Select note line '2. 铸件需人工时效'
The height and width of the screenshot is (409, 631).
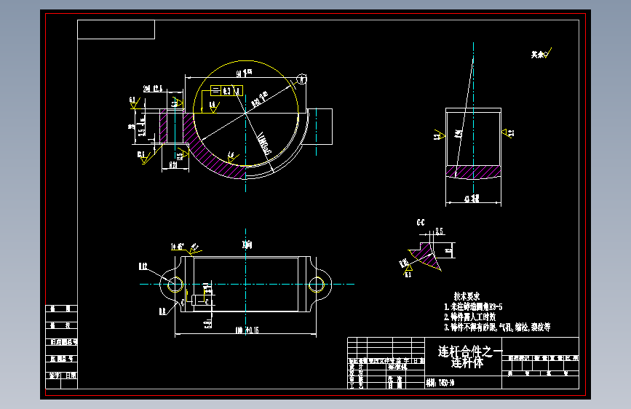coord(469,317)
